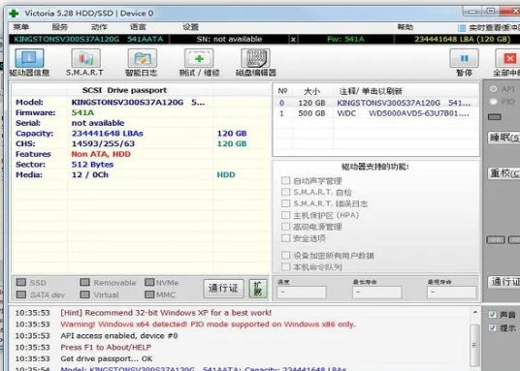
Task: Open the 驱动器信息 drive info tool
Action: 29,58
